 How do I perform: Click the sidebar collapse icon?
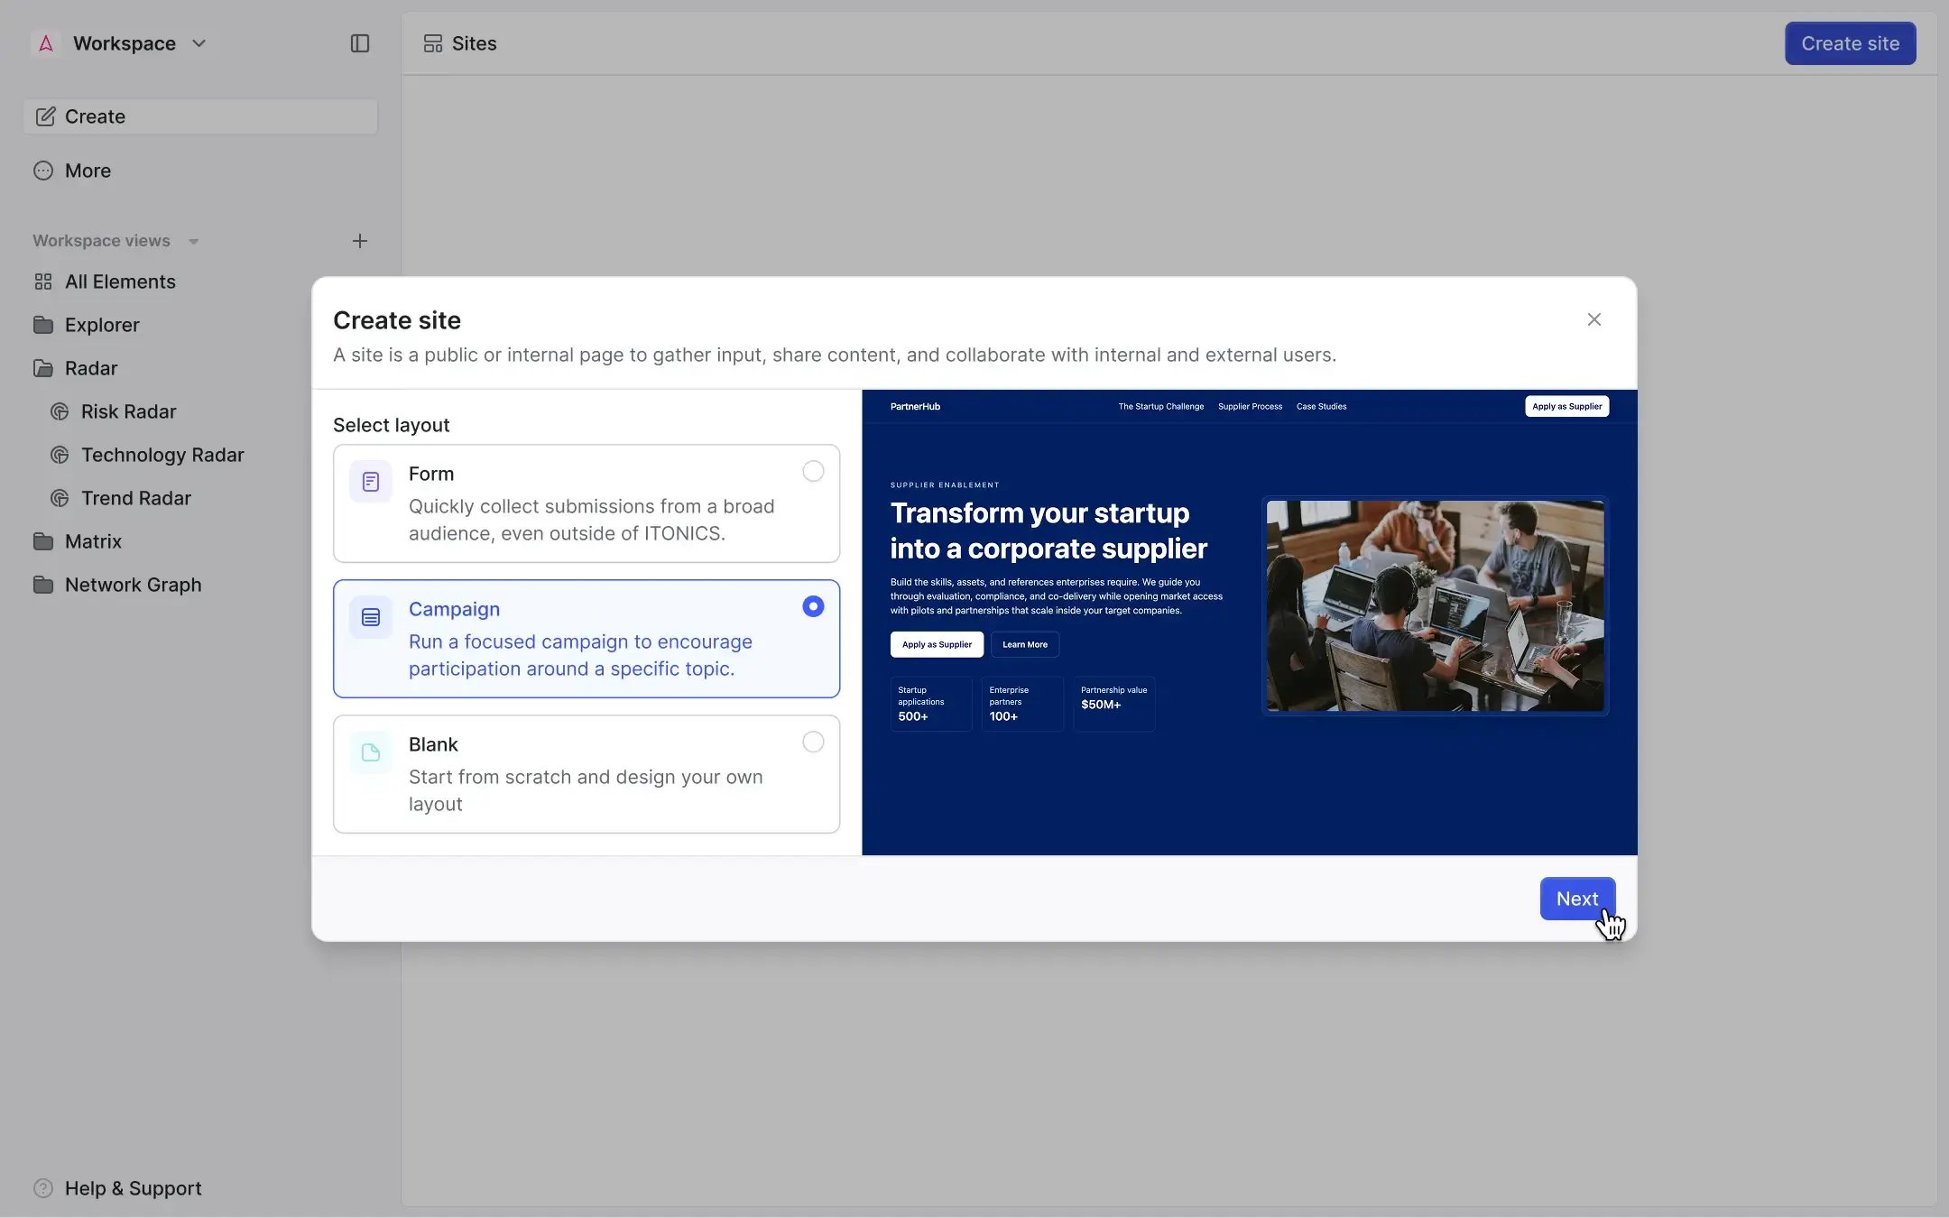click(360, 42)
